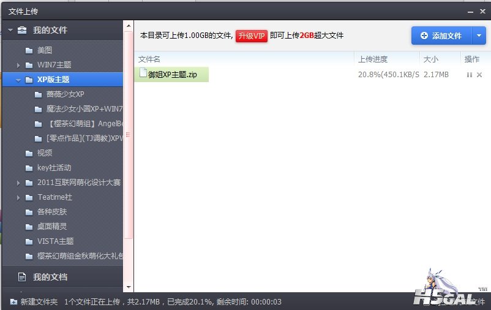Select the key社活动 folder
Viewport: 491px width, 310px height.
point(54,168)
